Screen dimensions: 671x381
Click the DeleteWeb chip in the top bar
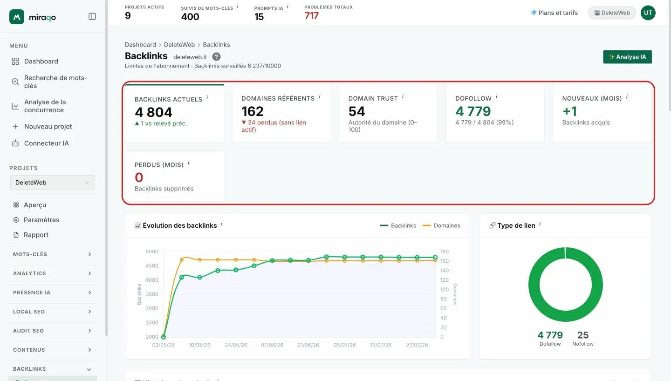612,13
